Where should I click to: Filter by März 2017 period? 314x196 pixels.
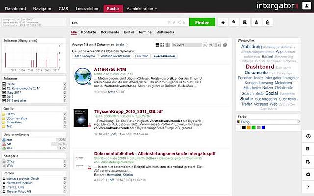pyautogui.click(x=14, y=93)
